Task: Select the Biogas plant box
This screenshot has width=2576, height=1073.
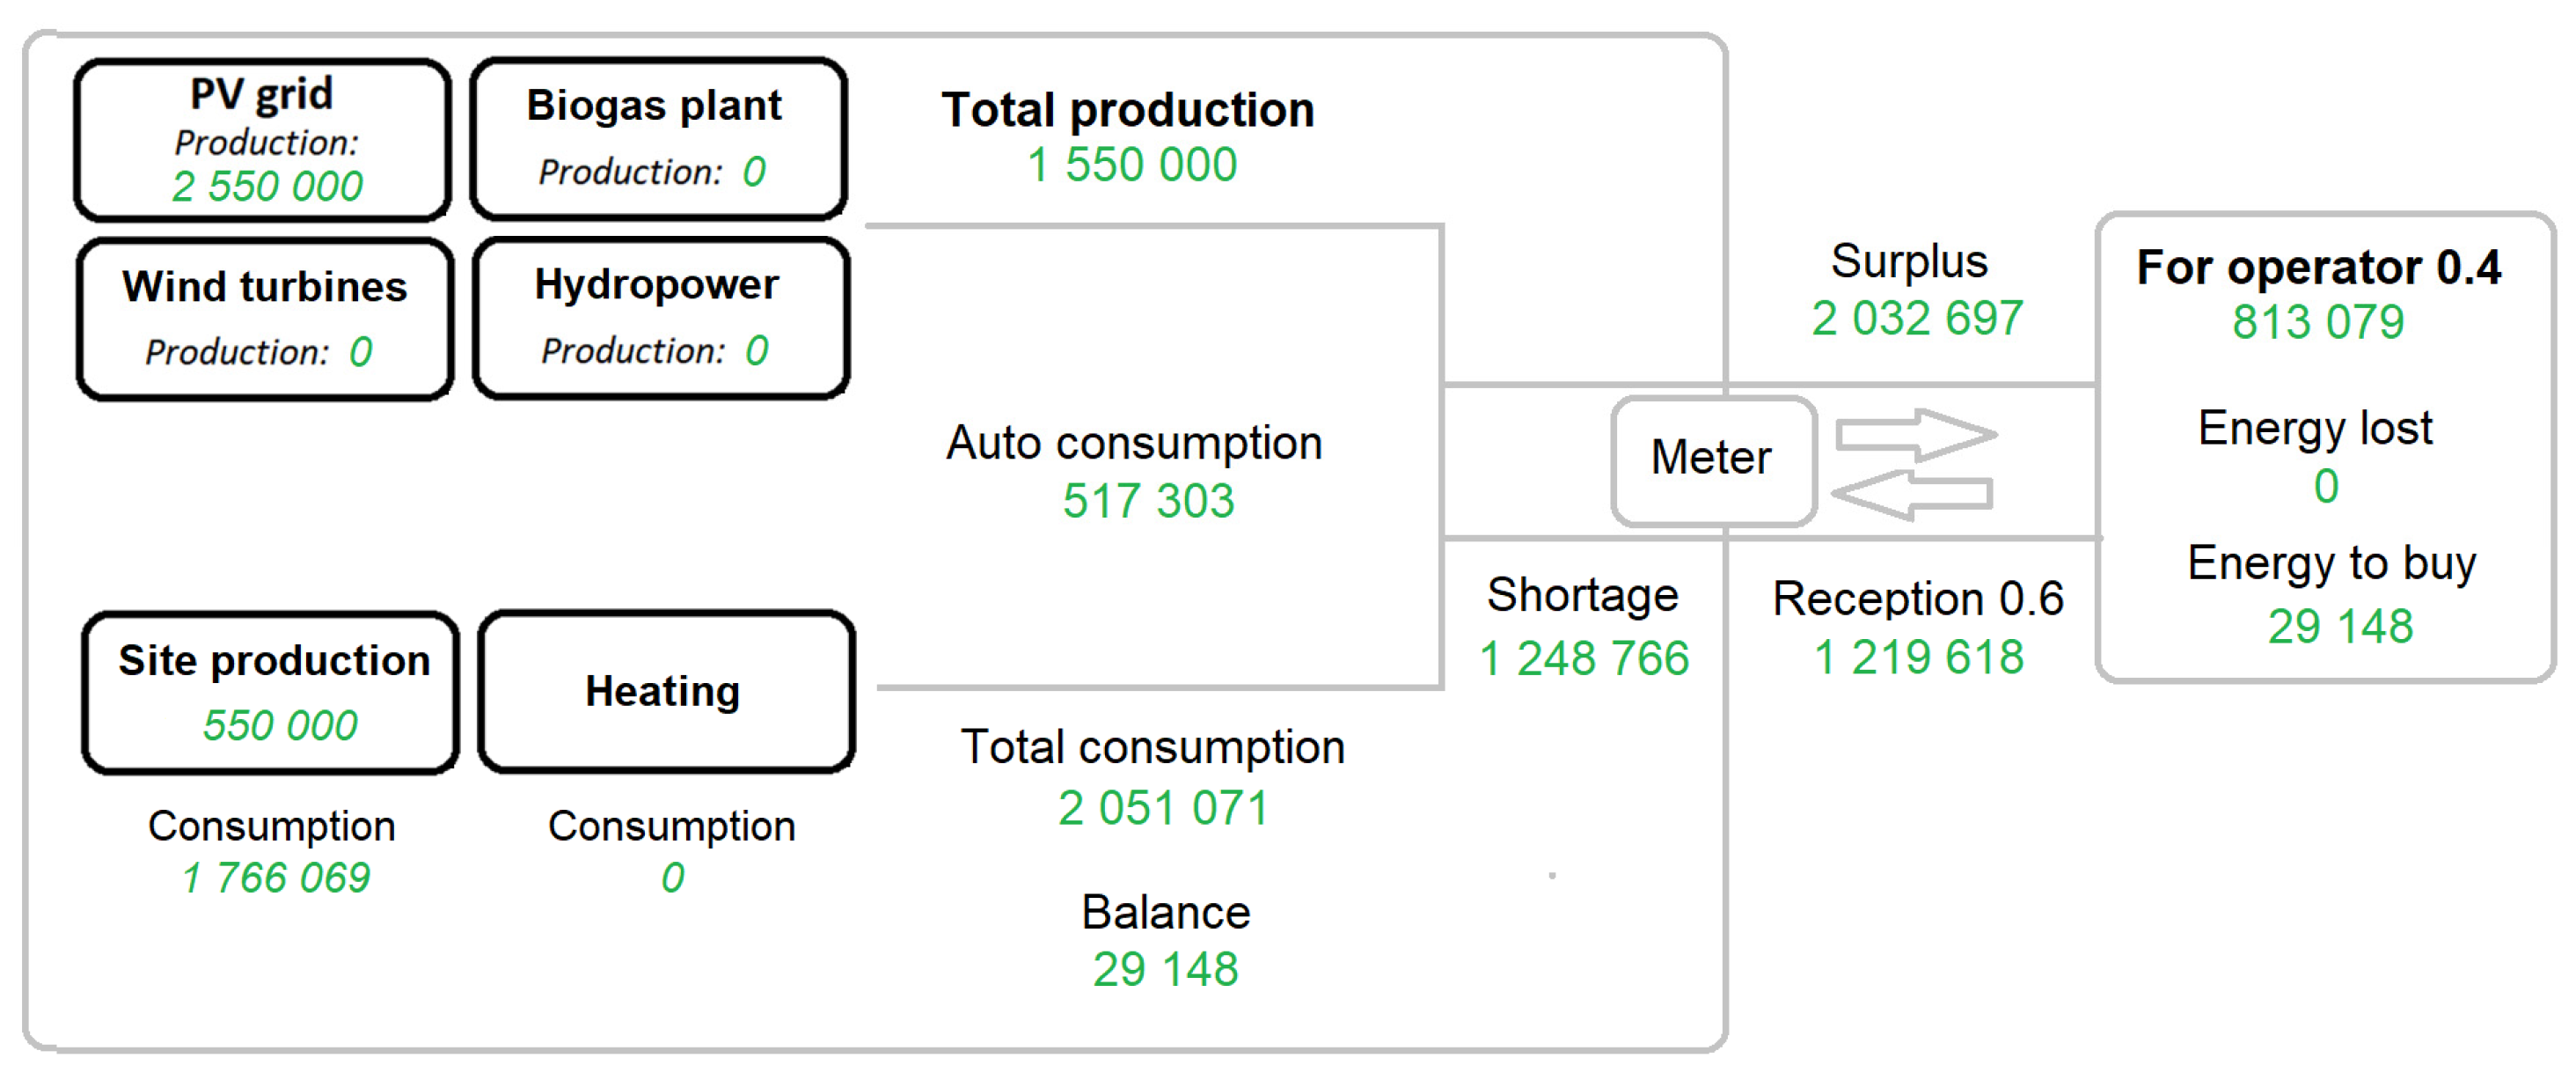Action: 658,139
